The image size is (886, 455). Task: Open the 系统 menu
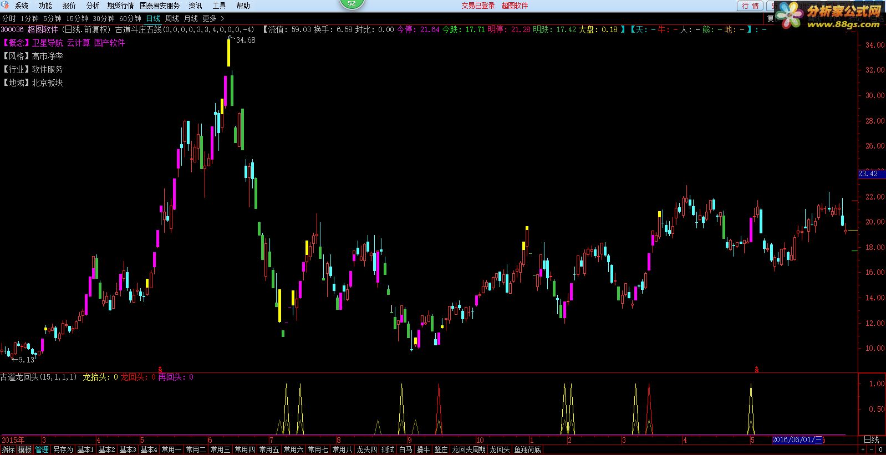[x=21, y=6]
